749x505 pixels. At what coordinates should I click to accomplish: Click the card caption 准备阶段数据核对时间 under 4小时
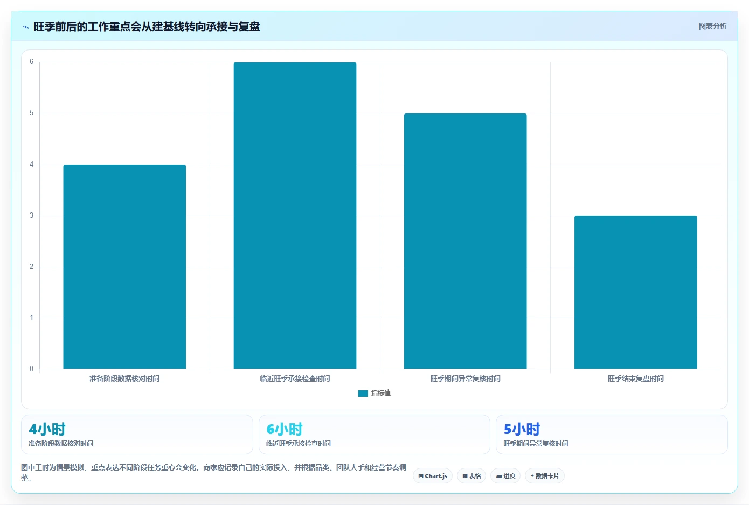(61, 444)
